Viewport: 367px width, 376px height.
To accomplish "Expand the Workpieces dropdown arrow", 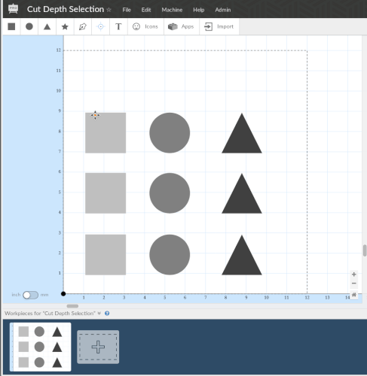I will click(99, 314).
